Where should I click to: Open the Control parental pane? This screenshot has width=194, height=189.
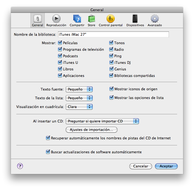point(110,20)
